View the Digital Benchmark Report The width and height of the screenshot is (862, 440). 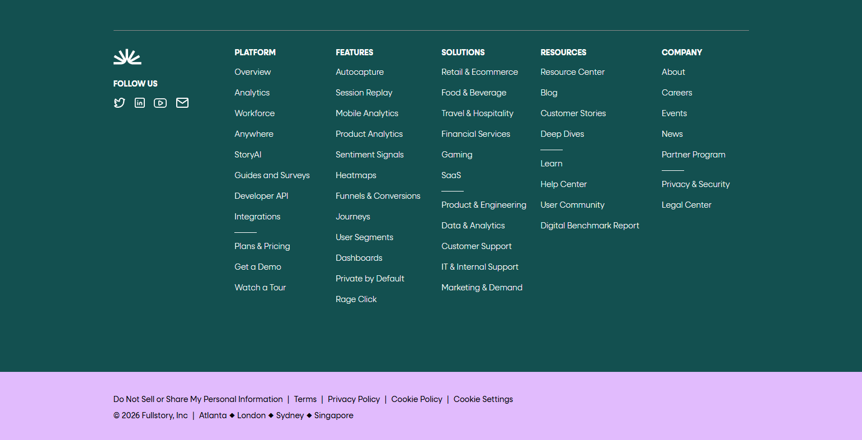[590, 226]
